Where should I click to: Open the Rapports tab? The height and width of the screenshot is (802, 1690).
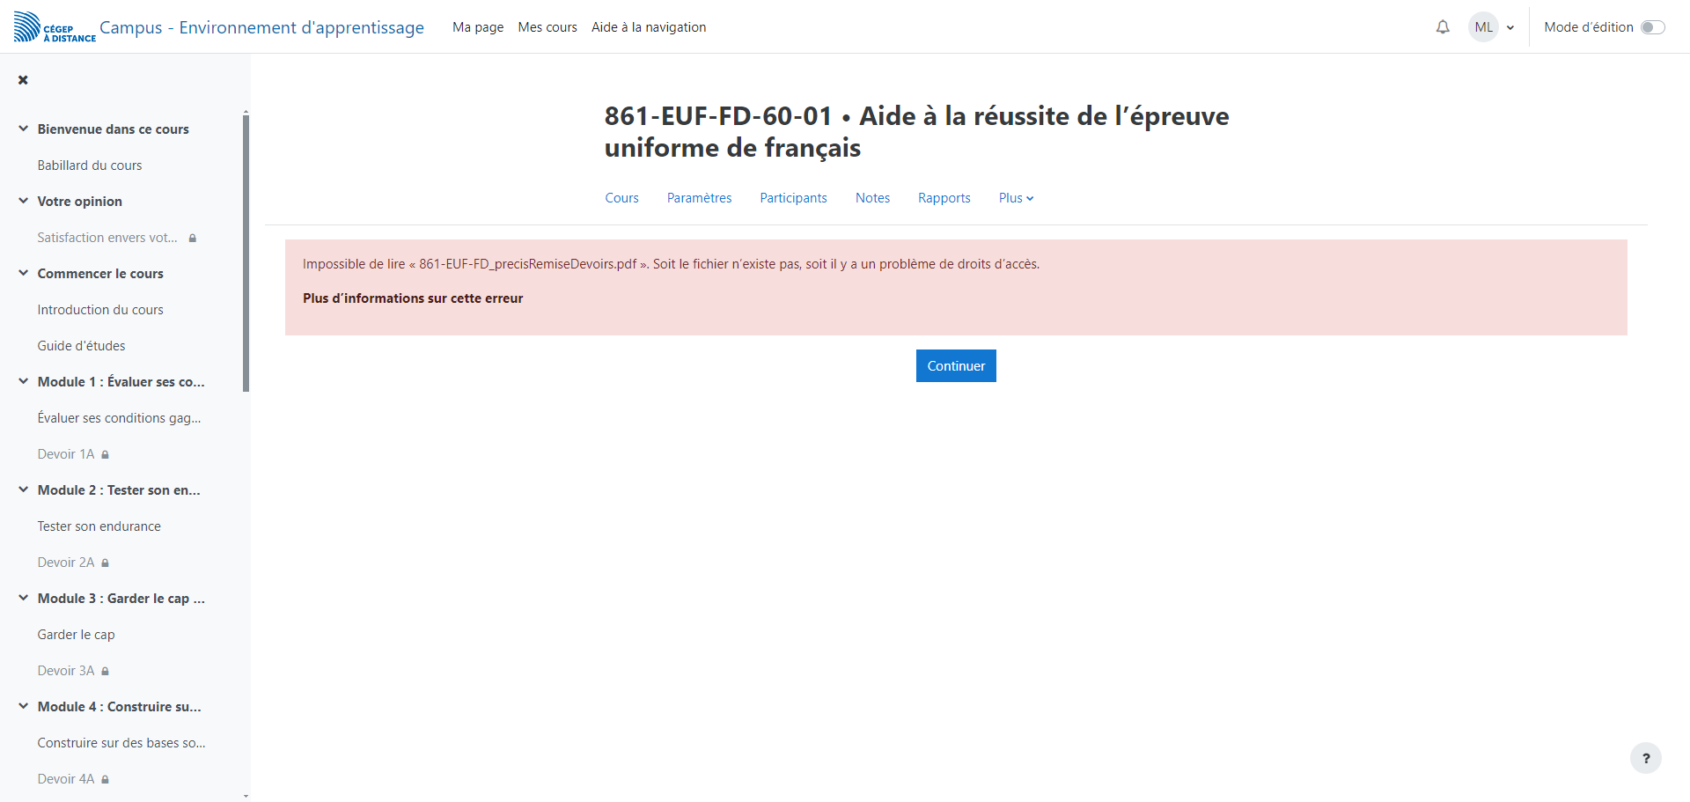pos(944,198)
